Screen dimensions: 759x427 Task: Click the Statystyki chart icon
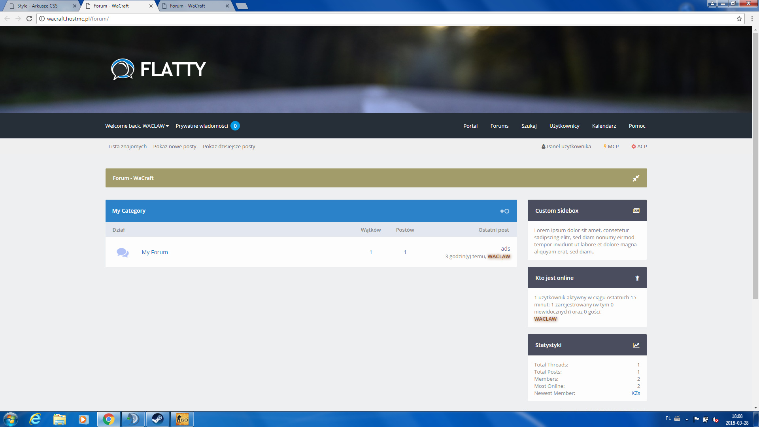tap(636, 345)
